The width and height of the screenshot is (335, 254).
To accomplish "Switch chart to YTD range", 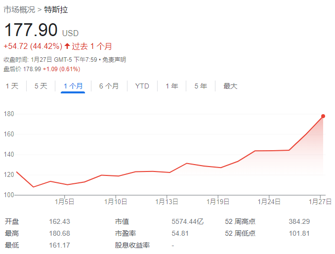I will (x=142, y=86).
